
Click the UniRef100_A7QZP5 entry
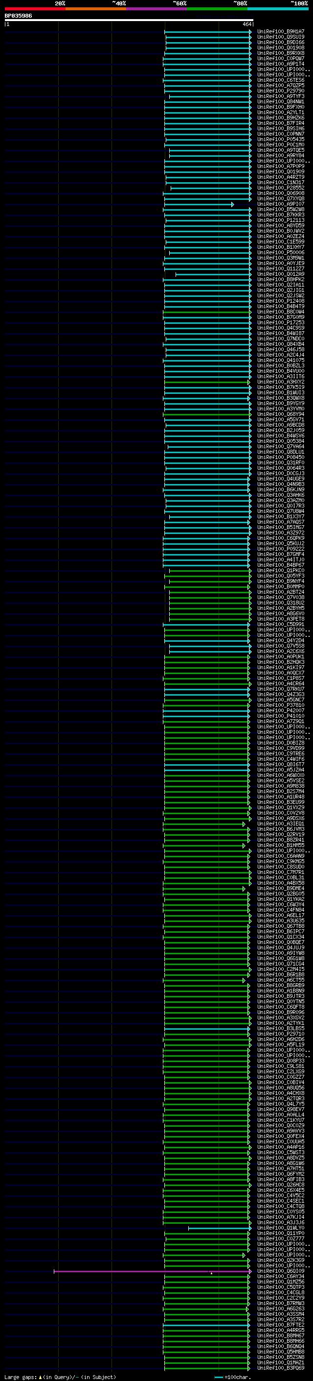(281, 86)
